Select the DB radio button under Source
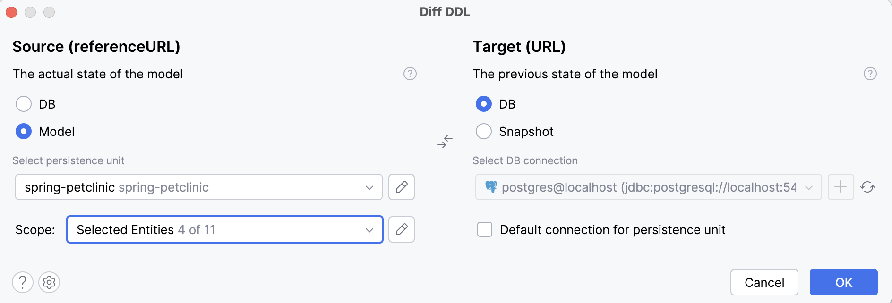Viewport: 892px width, 303px height. point(23,104)
